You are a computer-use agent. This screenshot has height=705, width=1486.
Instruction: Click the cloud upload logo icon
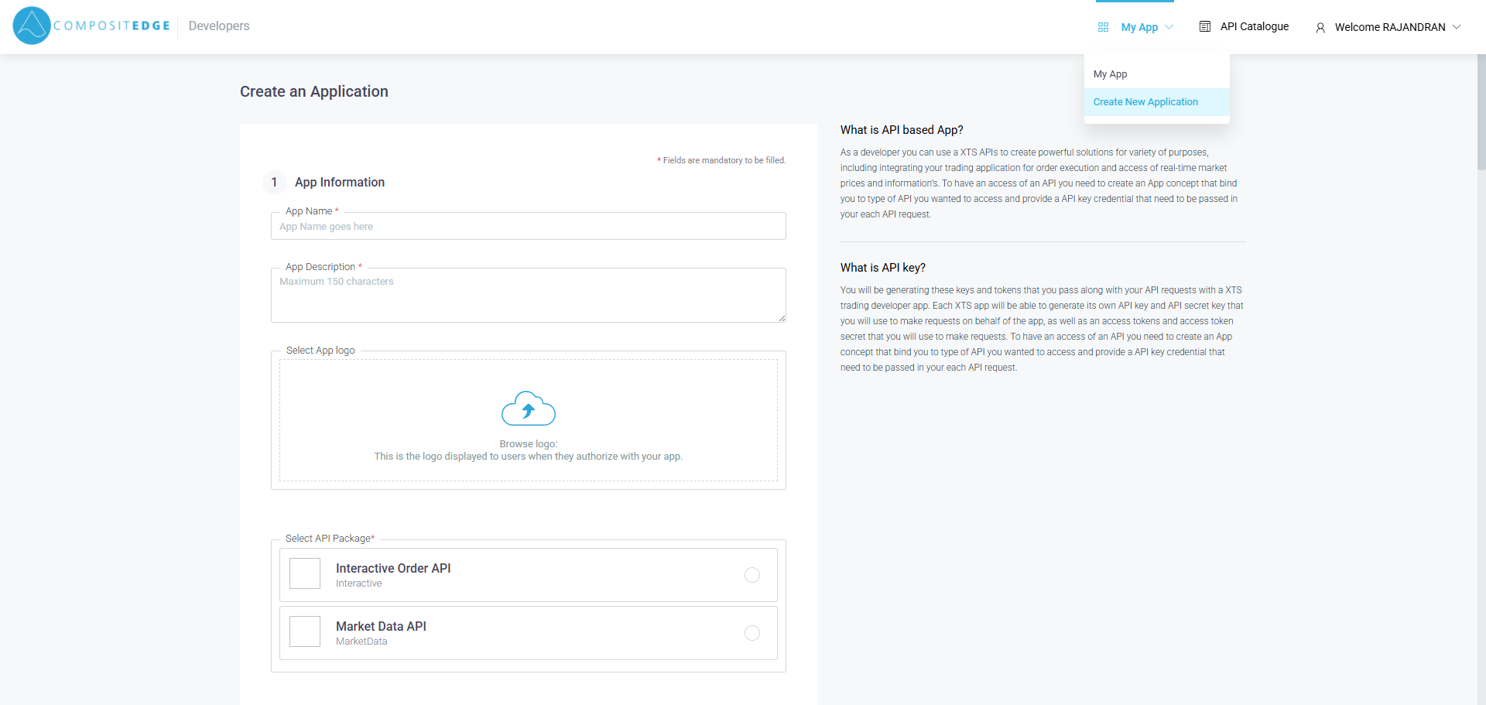pyautogui.click(x=528, y=409)
